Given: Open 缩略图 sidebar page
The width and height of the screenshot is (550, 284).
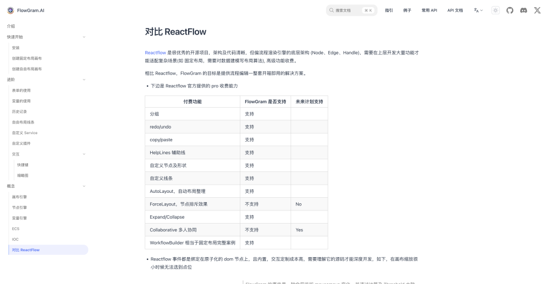Looking at the screenshot, I should point(23,175).
